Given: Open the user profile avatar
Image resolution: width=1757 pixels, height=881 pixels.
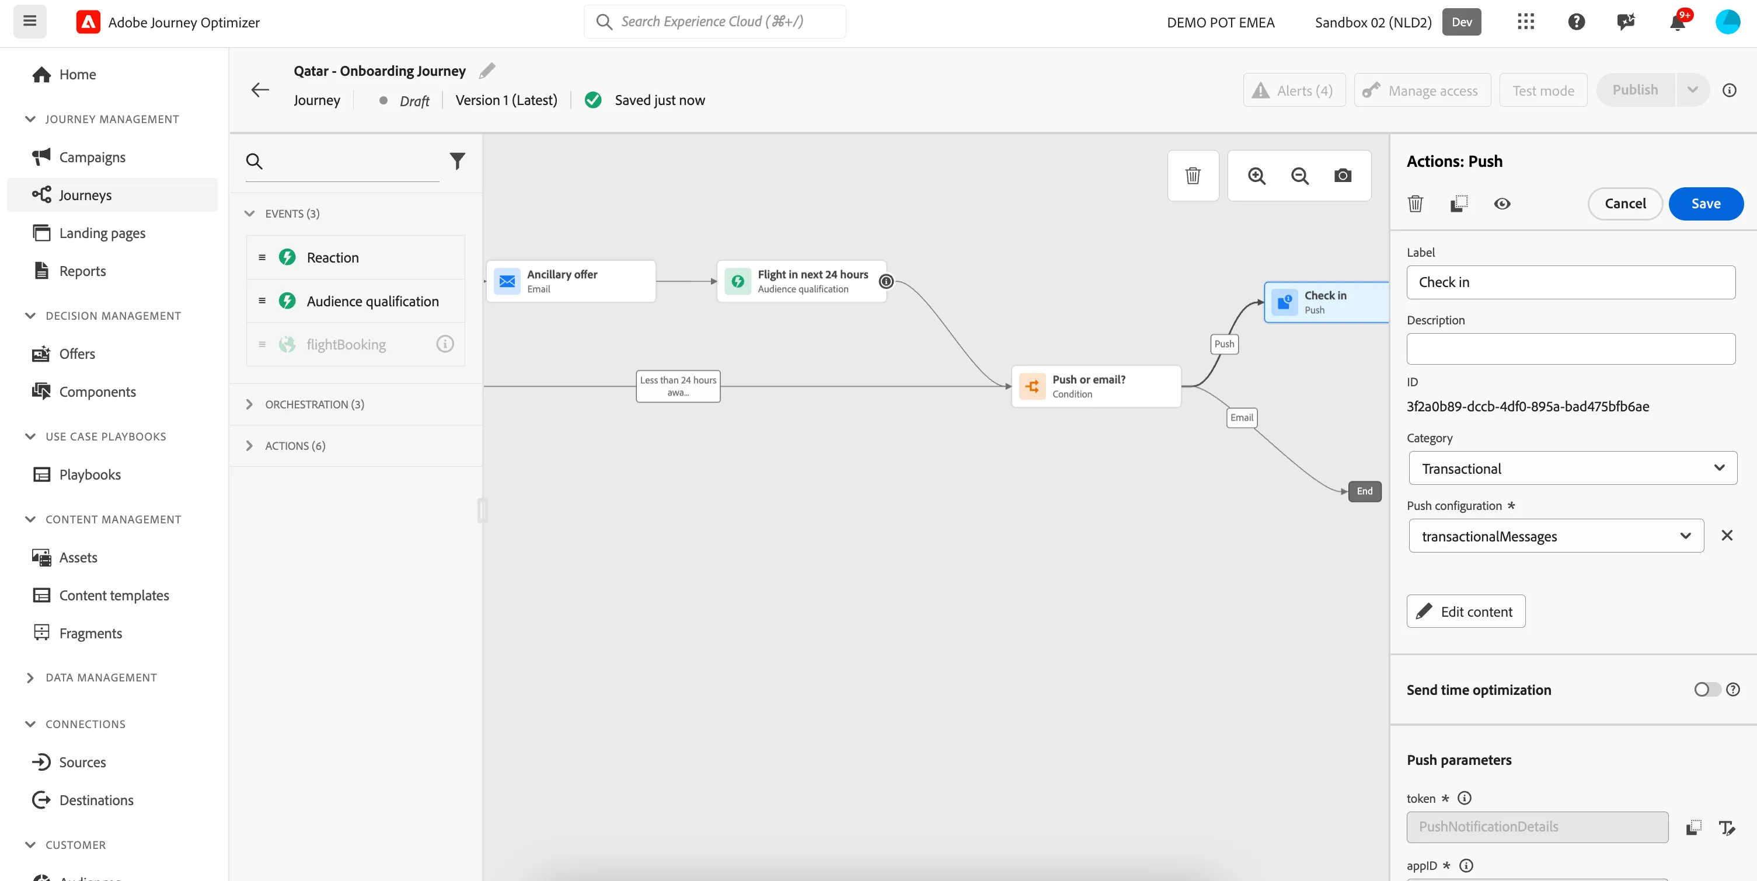Looking at the screenshot, I should (1727, 22).
